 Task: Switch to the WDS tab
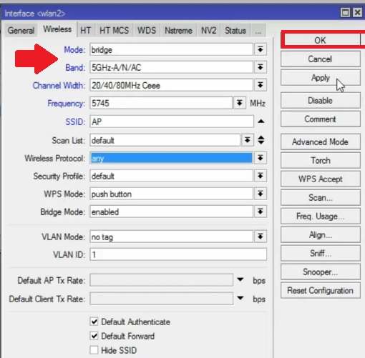[147, 30]
